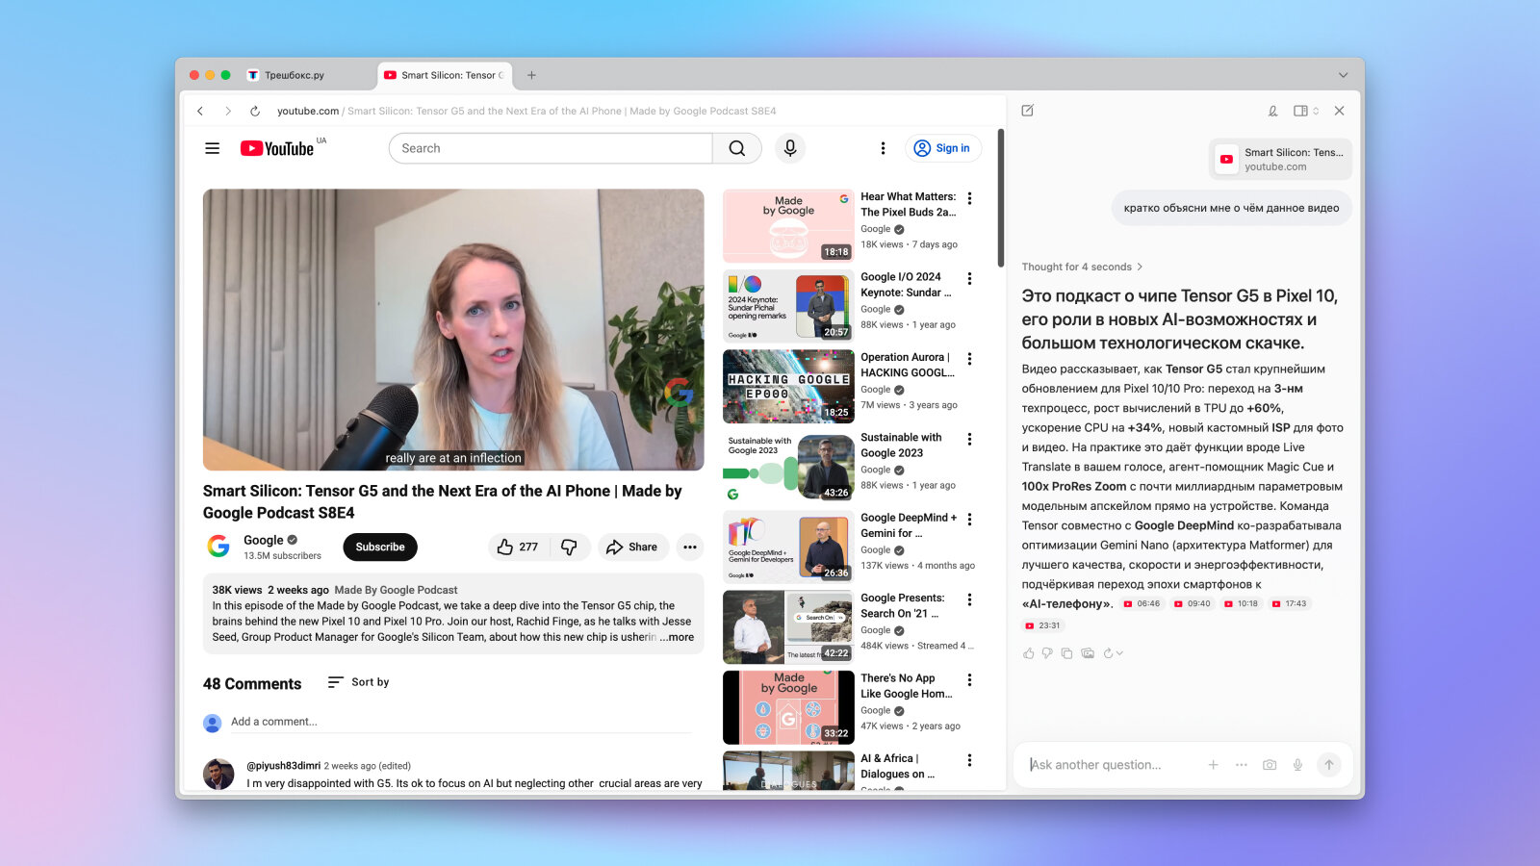The image size is (1540, 866).
Task: Open the Operation Aurora video thumbnail
Action: tap(788, 386)
